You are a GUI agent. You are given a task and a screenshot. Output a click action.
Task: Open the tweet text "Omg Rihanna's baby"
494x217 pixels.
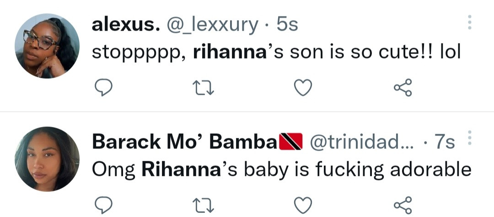[x=281, y=170]
